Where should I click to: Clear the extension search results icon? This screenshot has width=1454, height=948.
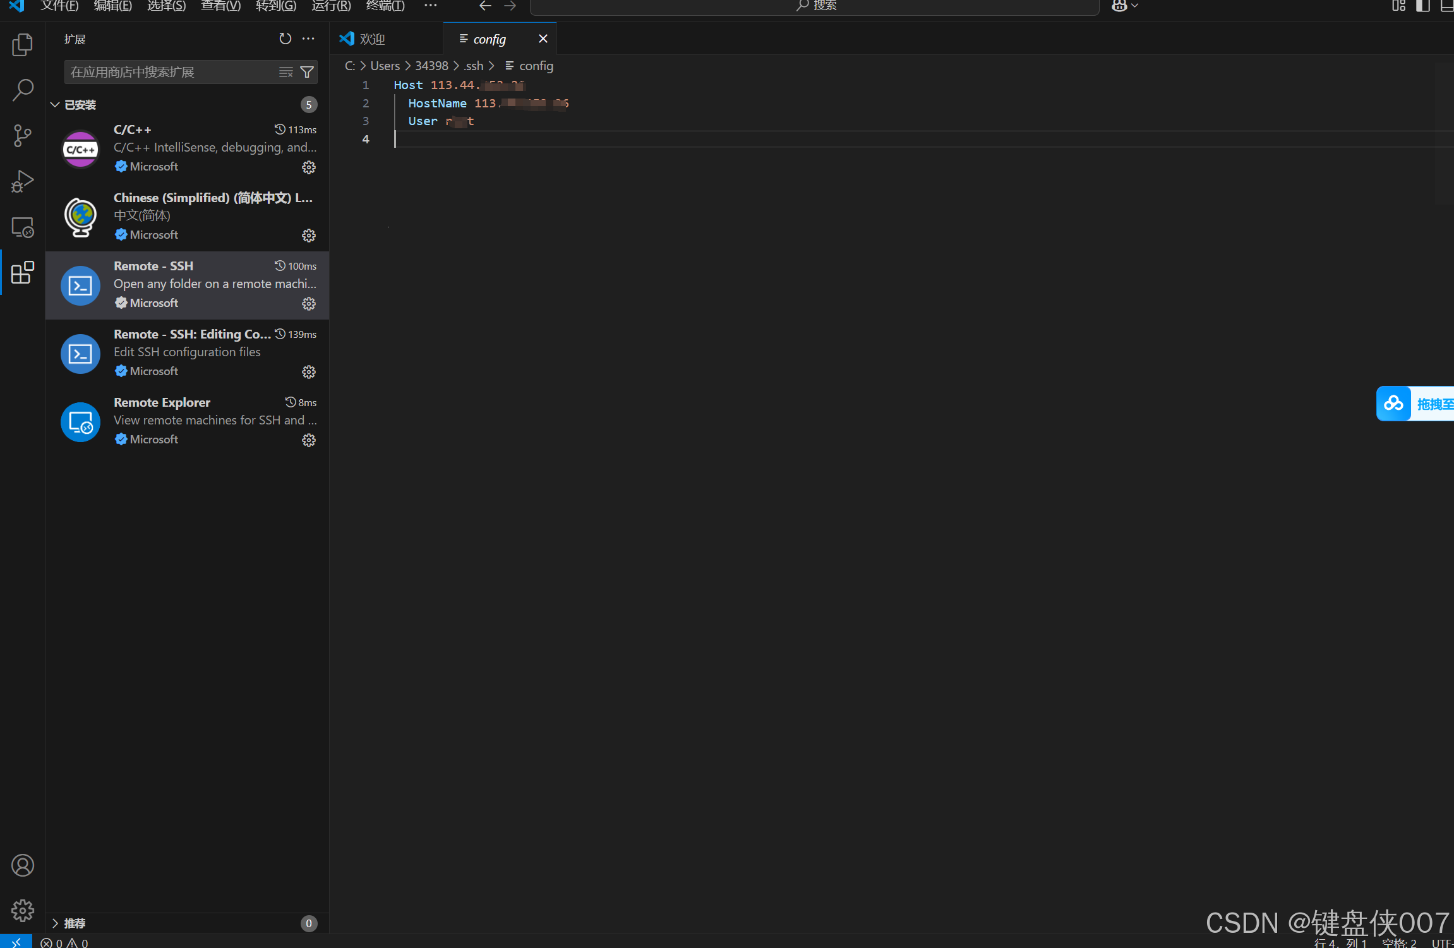[x=286, y=72]
